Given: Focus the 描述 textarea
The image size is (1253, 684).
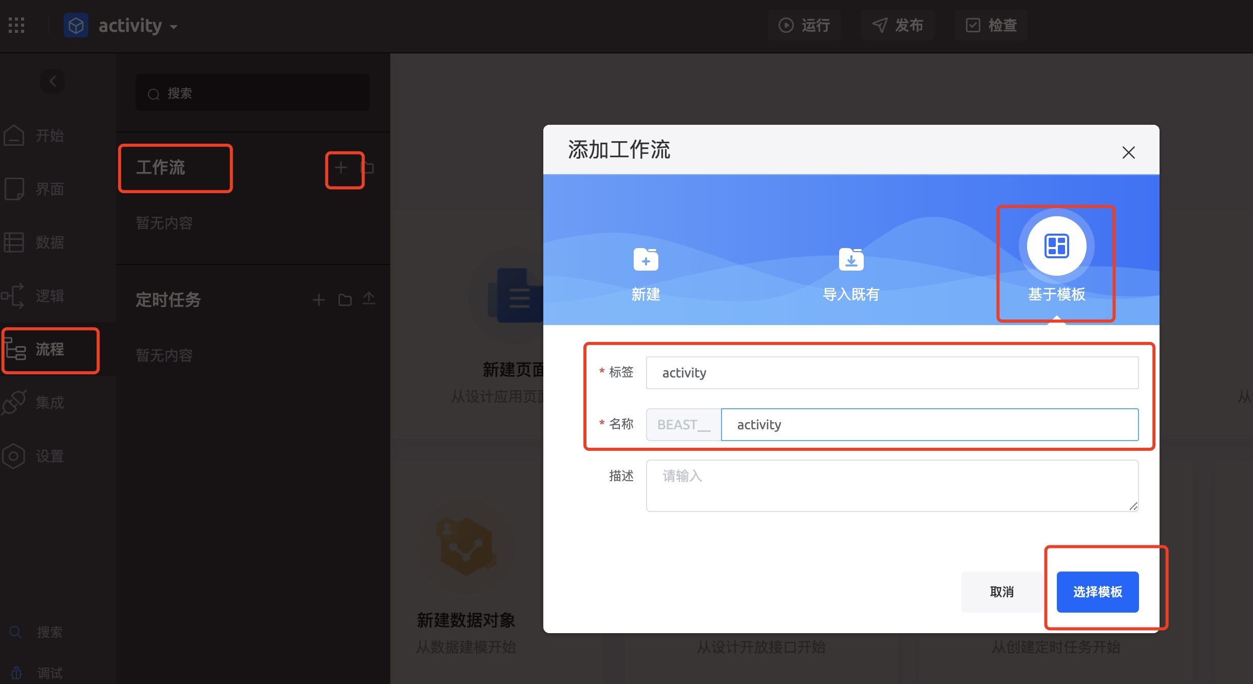Looking at the screenshot, I should (892, 486).
